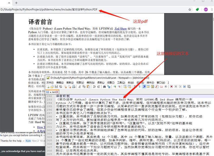Toggle synchronized vertical scrolling
Image resolution: width=214 pixels, height=156 pixels.
[125, 87]
